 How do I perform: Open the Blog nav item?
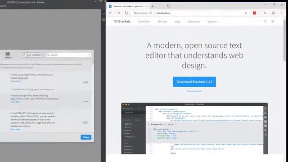tap(177, 22)
